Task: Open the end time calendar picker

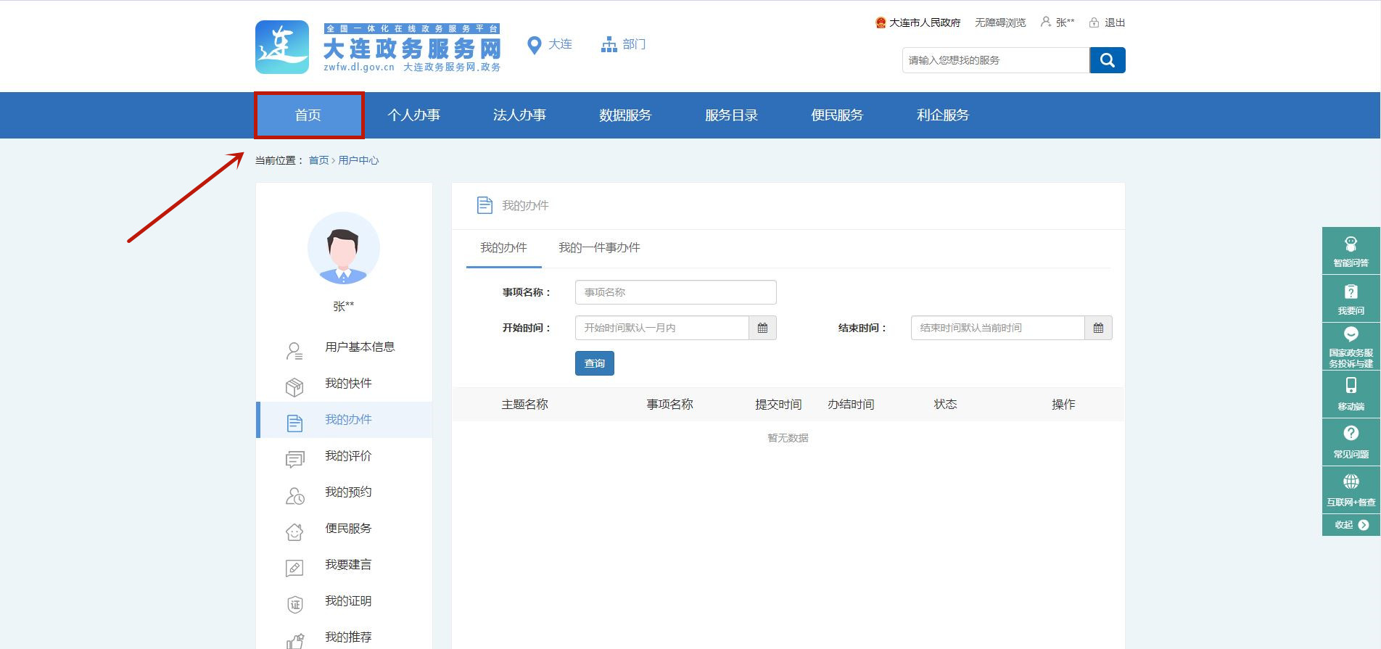Action: point(1098,328)
